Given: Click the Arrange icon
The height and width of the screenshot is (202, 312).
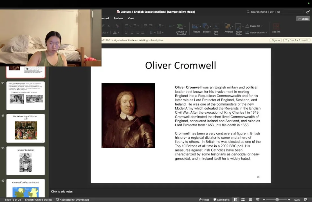Looking at the screenshot, I should (x=227, y=26).
